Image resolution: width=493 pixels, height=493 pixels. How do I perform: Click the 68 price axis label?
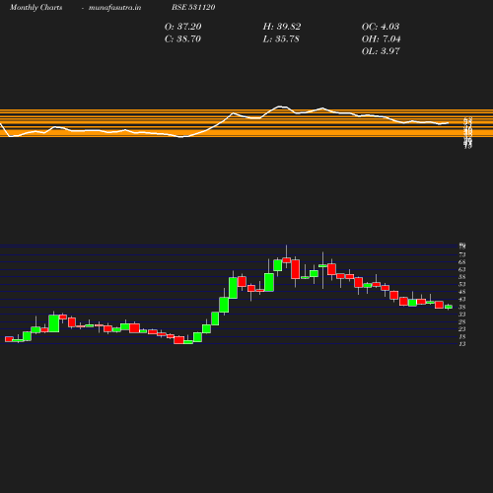click(462, 262)
